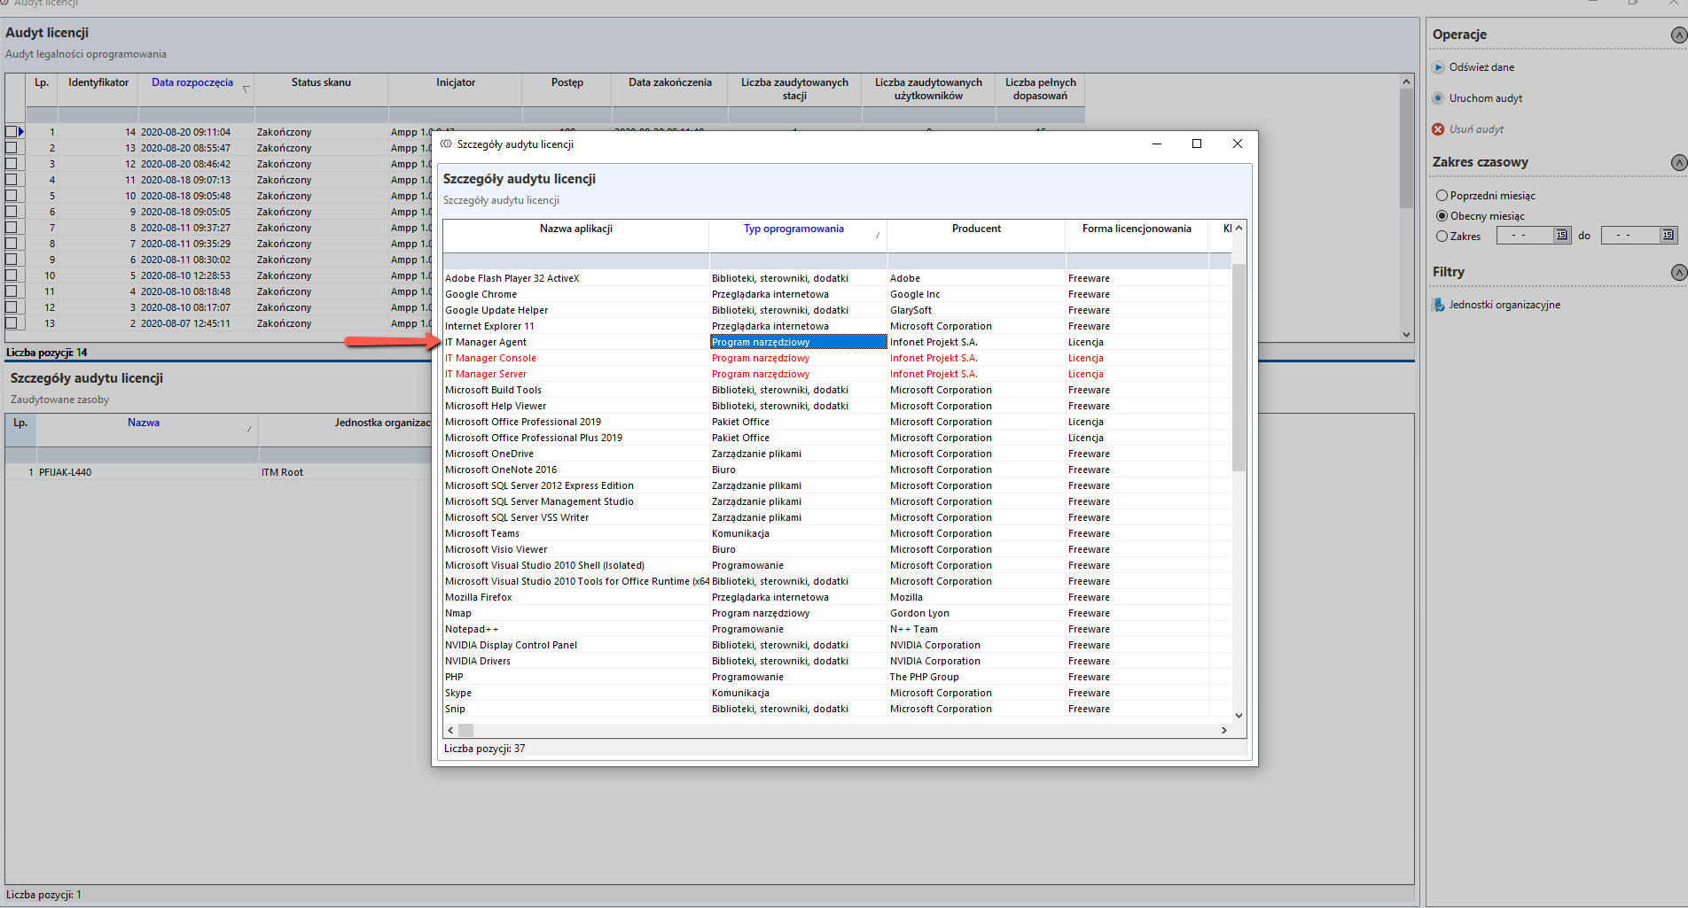Click the Odśwież dane refresh icon

(1438, 67)
